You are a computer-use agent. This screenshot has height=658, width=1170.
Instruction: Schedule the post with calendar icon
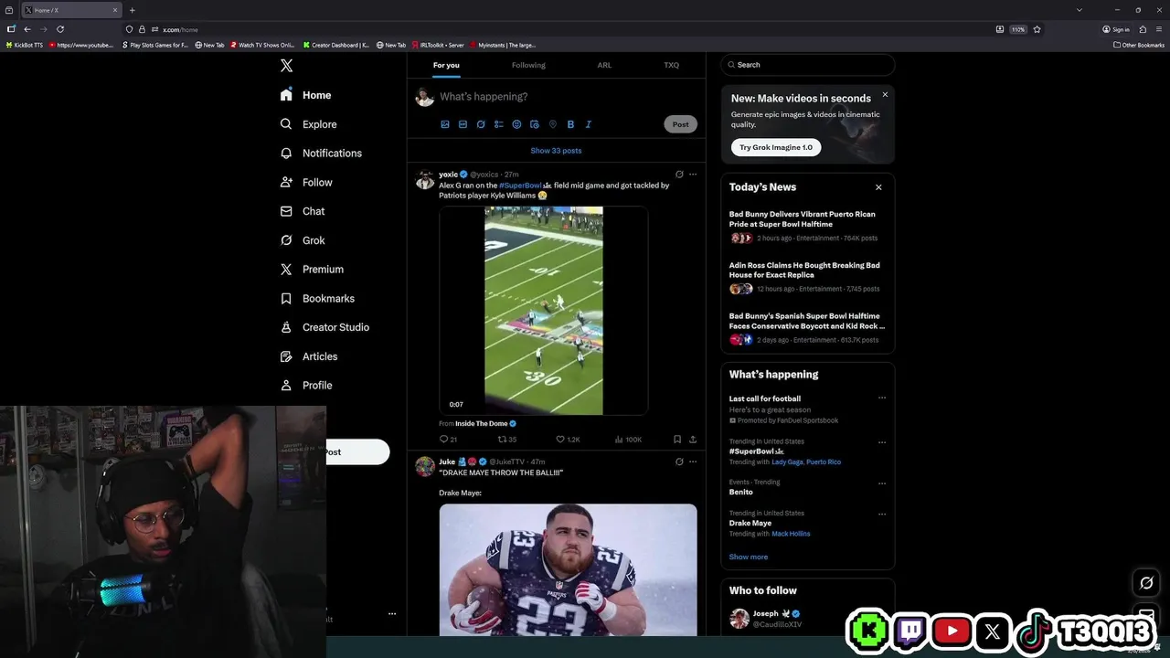coord(535,124)
